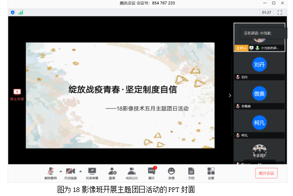This screenshot has height=196, width=293.
Task: Stop sharing the screen
Action: (17, 95)
